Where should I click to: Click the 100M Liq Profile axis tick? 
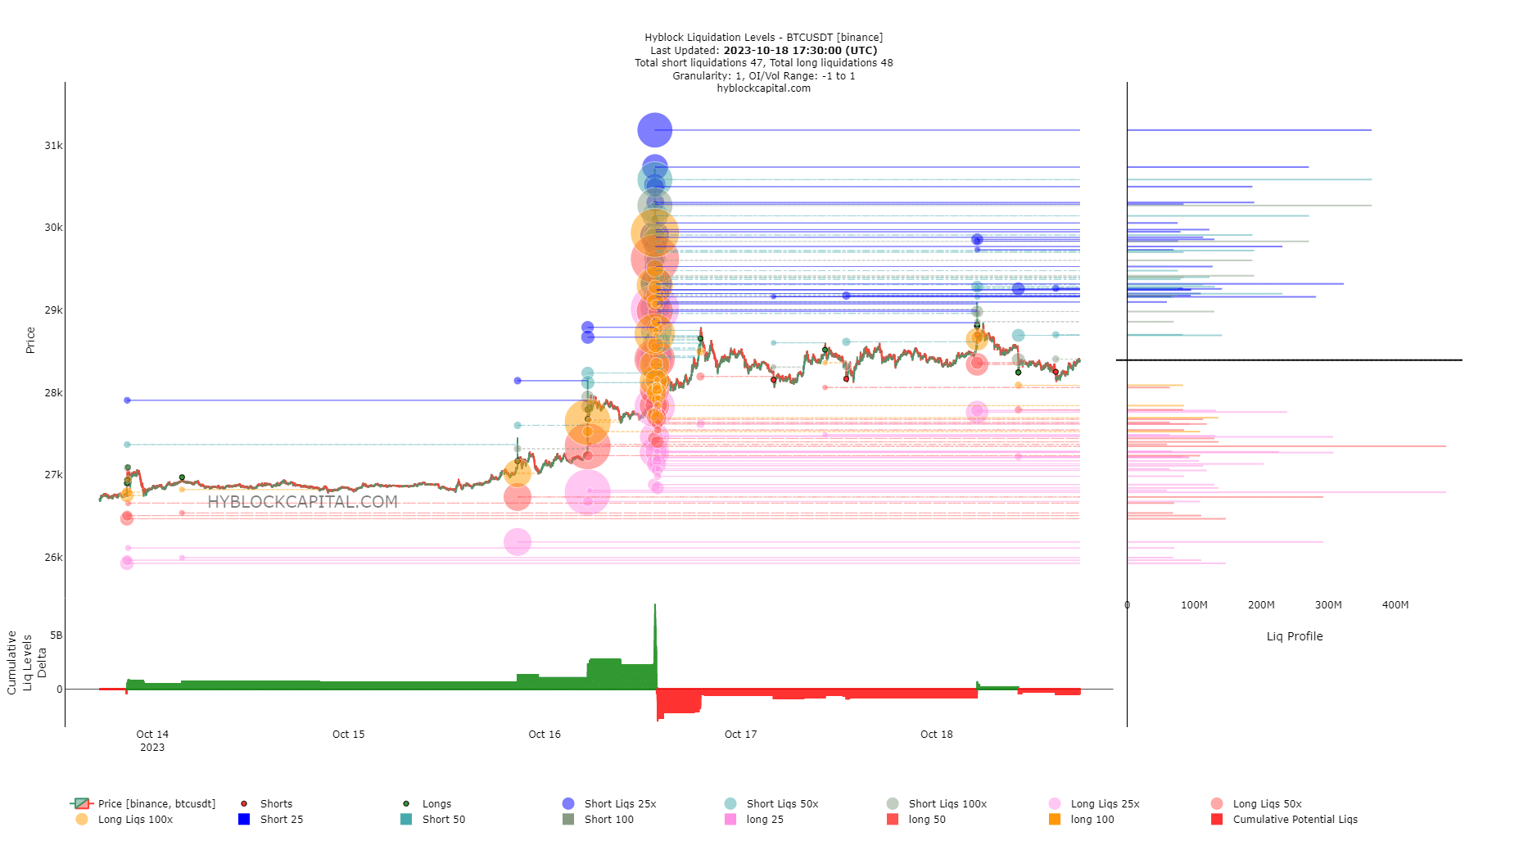1194,605
